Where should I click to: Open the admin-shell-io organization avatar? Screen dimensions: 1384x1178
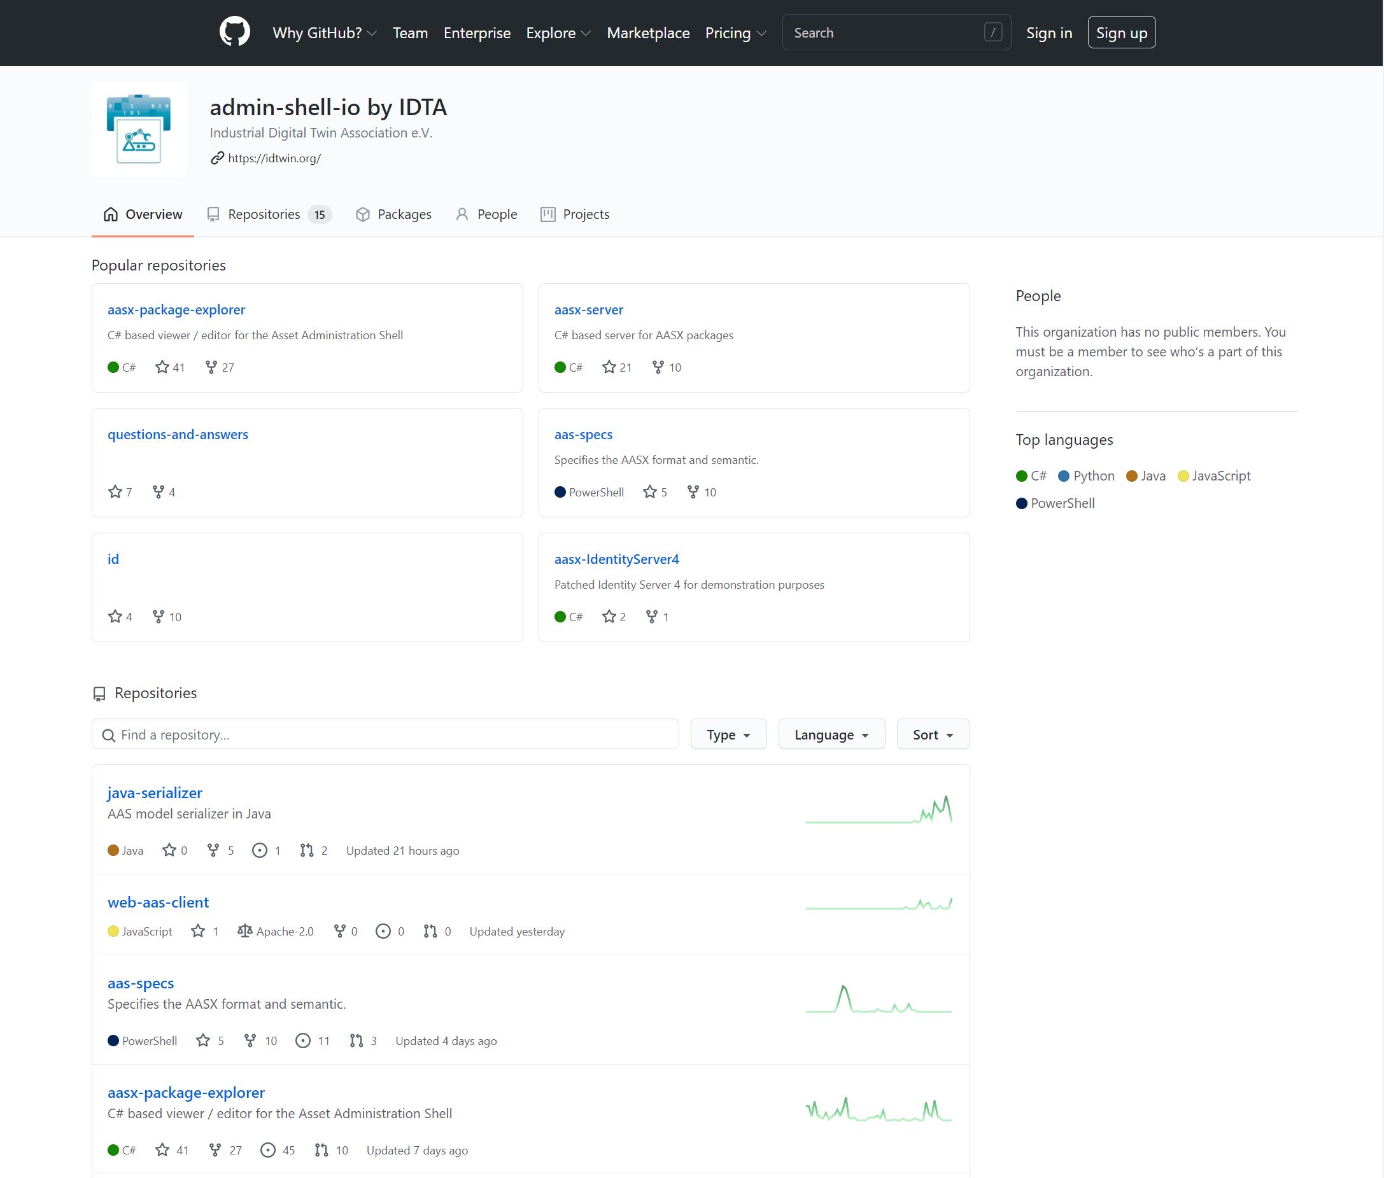(x=139, y=129)
